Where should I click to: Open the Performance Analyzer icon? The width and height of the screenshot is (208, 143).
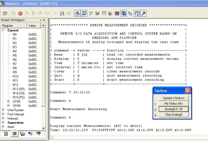click(x=110, y=13)
